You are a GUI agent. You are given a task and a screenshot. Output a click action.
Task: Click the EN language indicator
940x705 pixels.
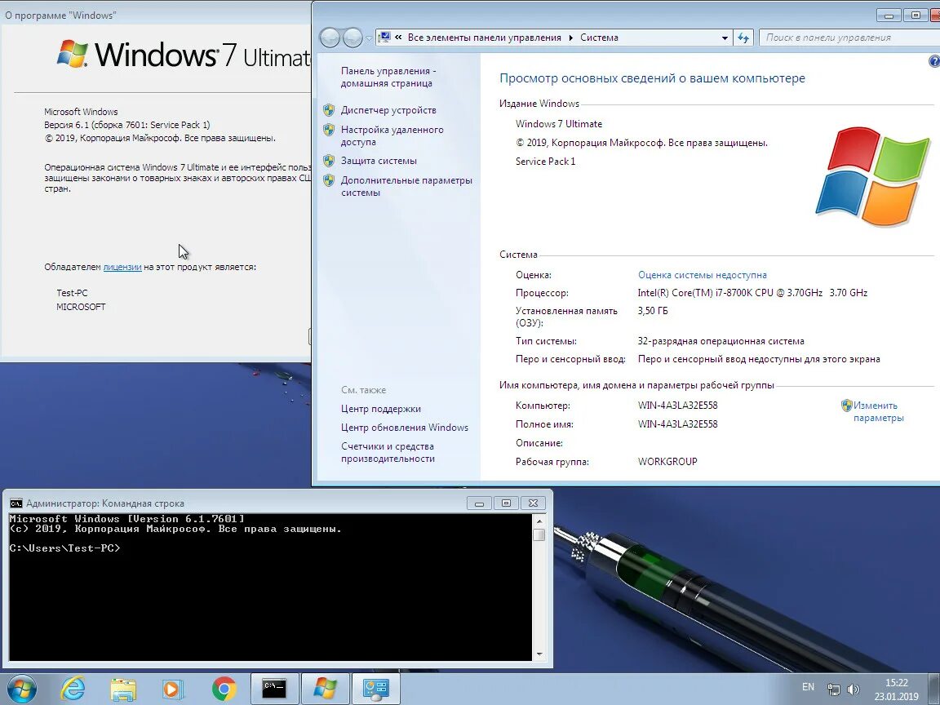click(808, 687)
